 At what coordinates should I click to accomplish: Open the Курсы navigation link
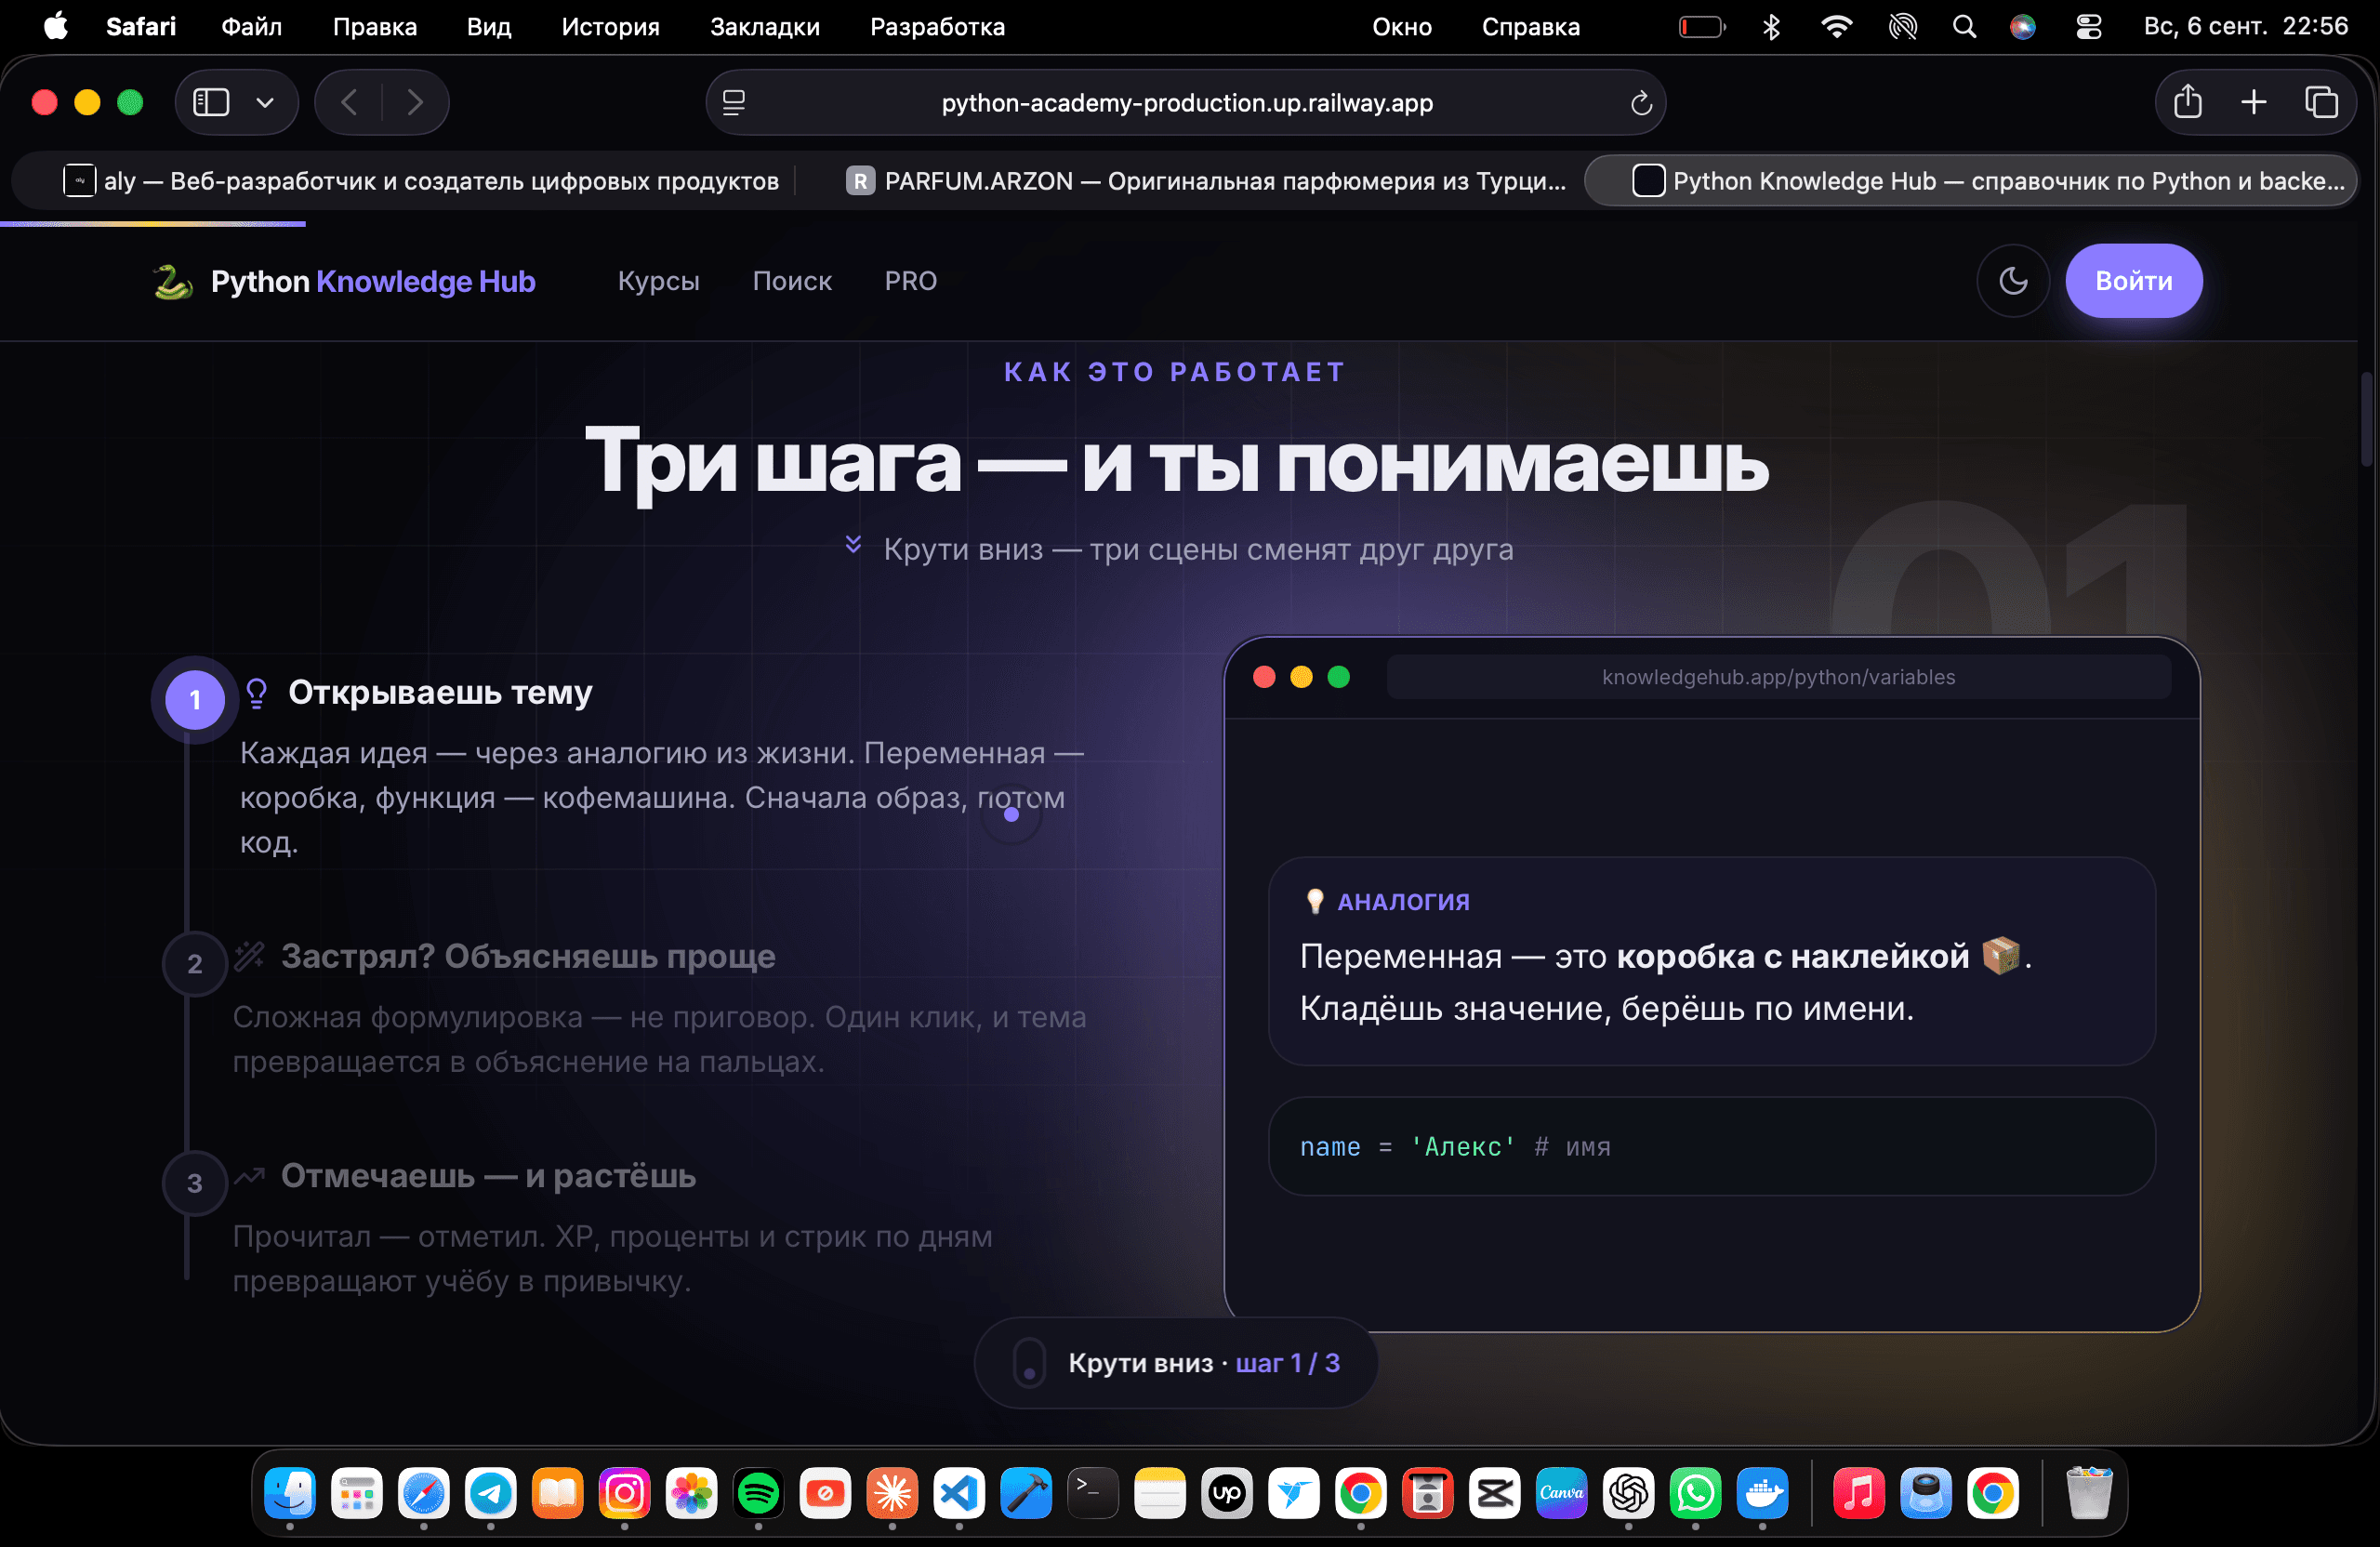pyautogui.click(x=658, y=281)
